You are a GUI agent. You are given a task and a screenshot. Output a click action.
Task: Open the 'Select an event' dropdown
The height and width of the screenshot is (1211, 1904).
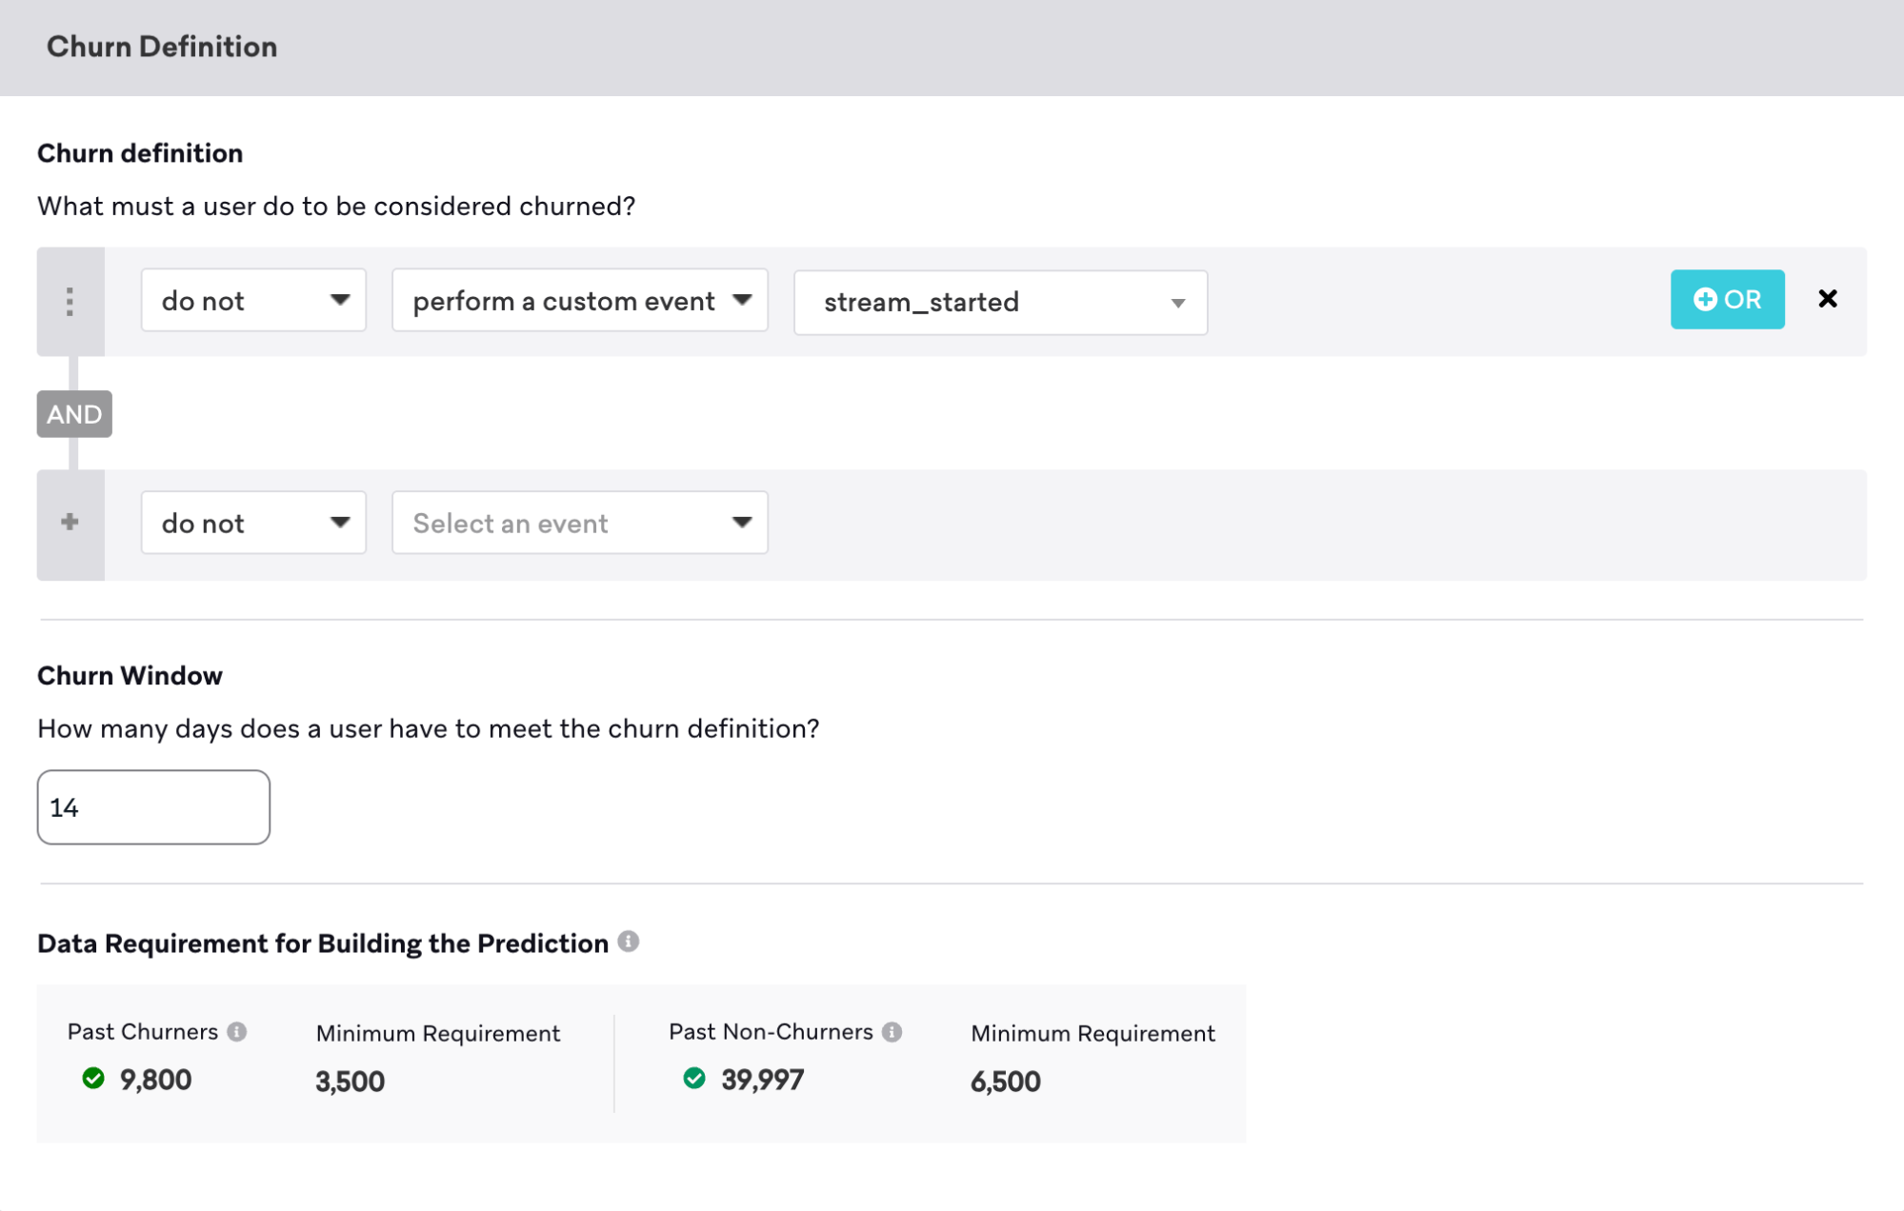(x=578, y=523)
